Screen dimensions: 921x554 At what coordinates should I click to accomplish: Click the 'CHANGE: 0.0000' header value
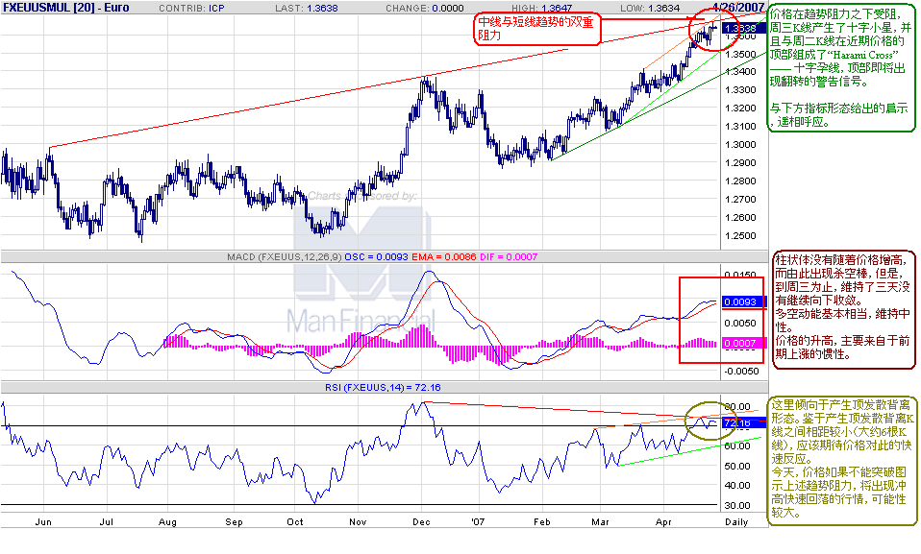(x=425, y=9)
